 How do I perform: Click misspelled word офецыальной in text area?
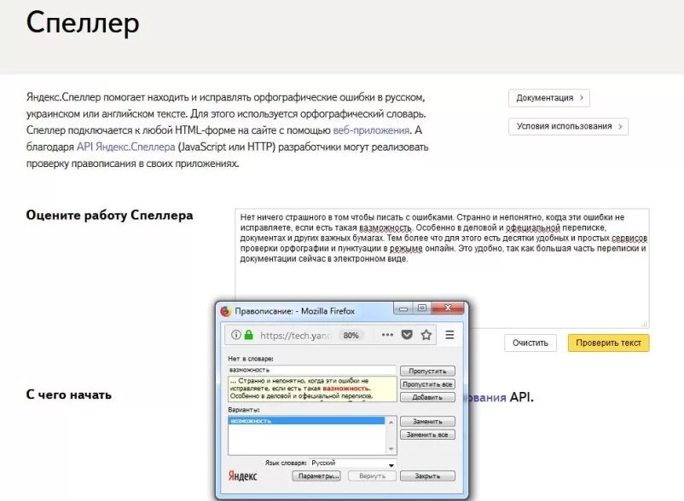click(x=533, y=227)
